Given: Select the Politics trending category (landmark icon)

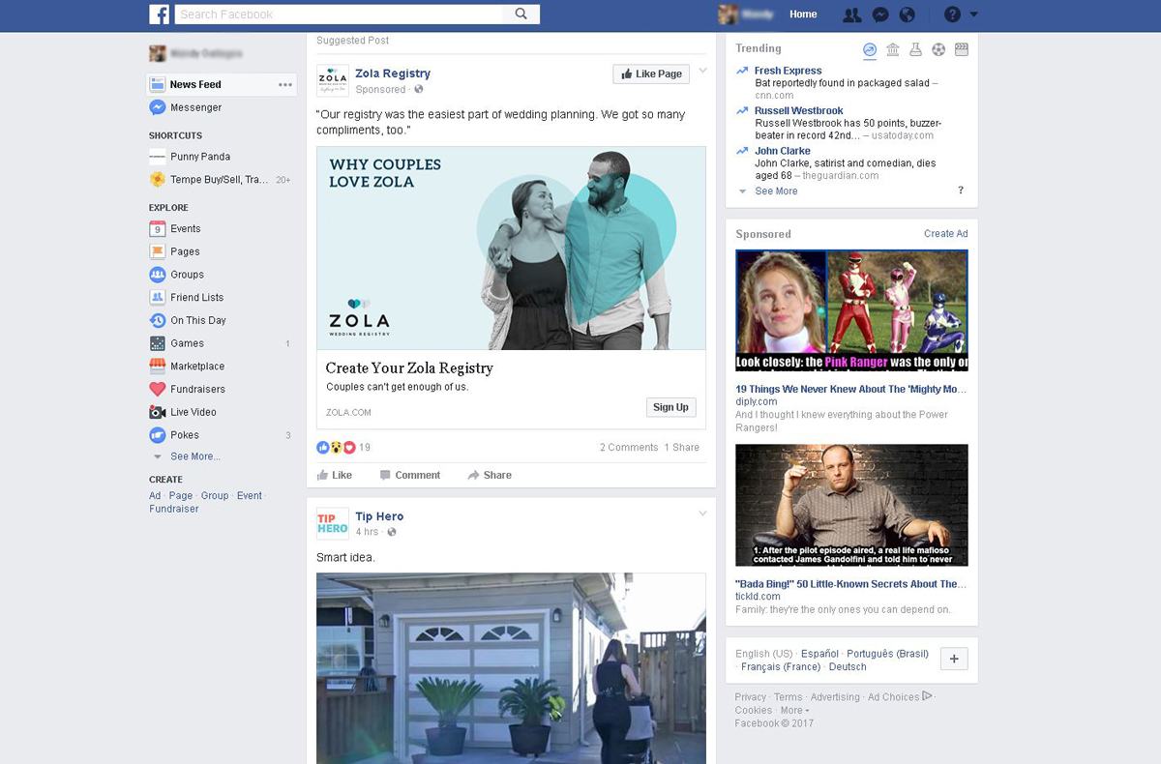Looking at the screenshot, I should click(x=892, y=48).
